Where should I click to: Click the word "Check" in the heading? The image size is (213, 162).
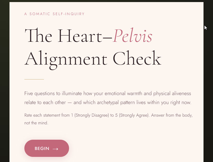[x=137, y=59]
